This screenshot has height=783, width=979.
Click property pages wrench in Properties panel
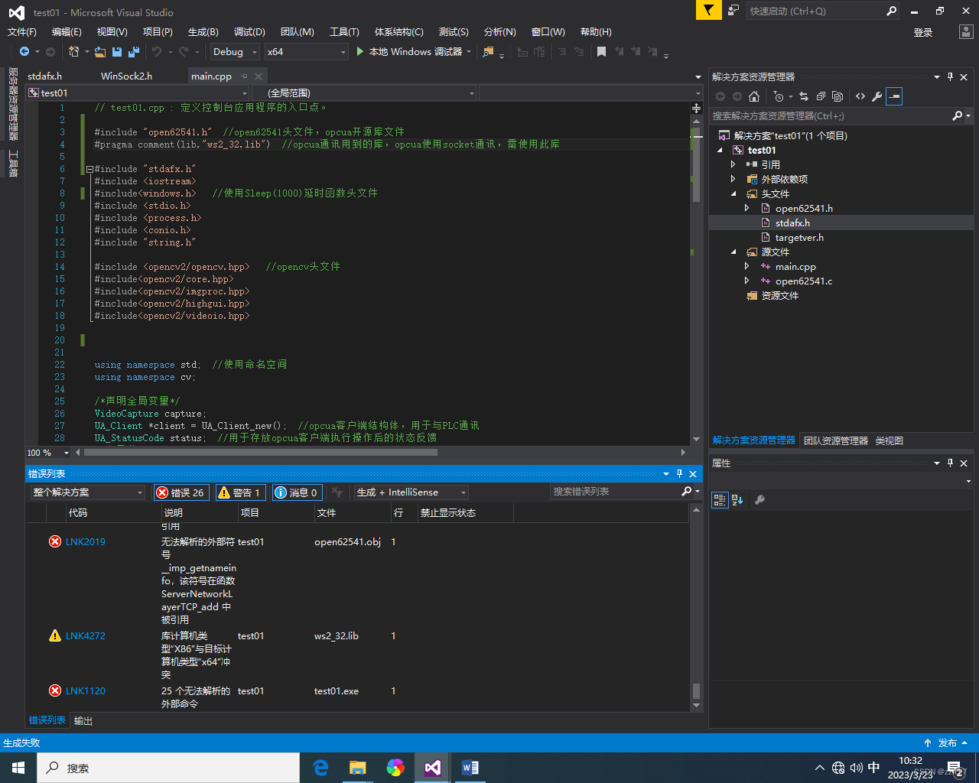pos(759,499)
